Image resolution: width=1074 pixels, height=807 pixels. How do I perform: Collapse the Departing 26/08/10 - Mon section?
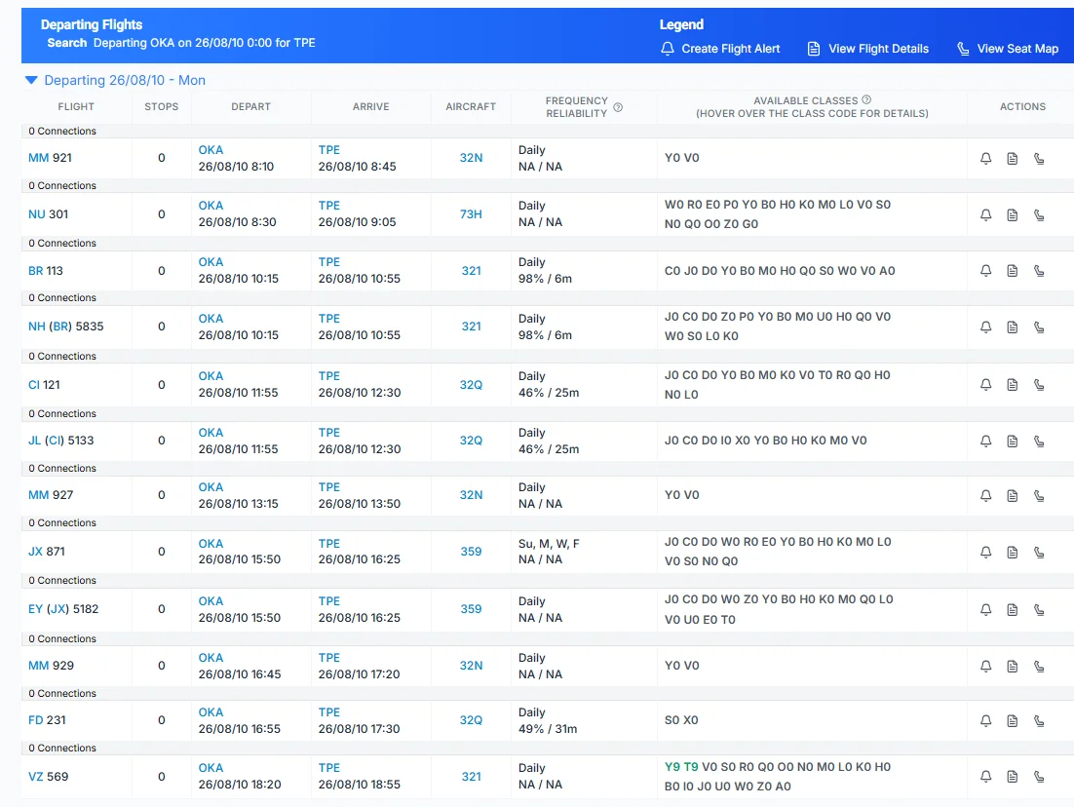31,80
